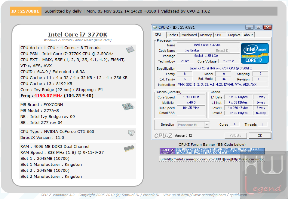Click the Threads value 8
This screenshot has height=199, width=288.
pos(262,124)
